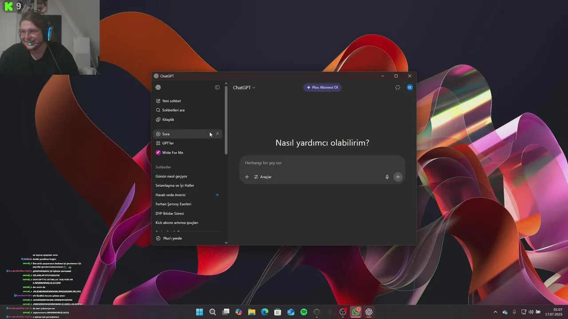
Task: Open chat 'DYP İktidar Süresi'
Action: tap(188, 214)
